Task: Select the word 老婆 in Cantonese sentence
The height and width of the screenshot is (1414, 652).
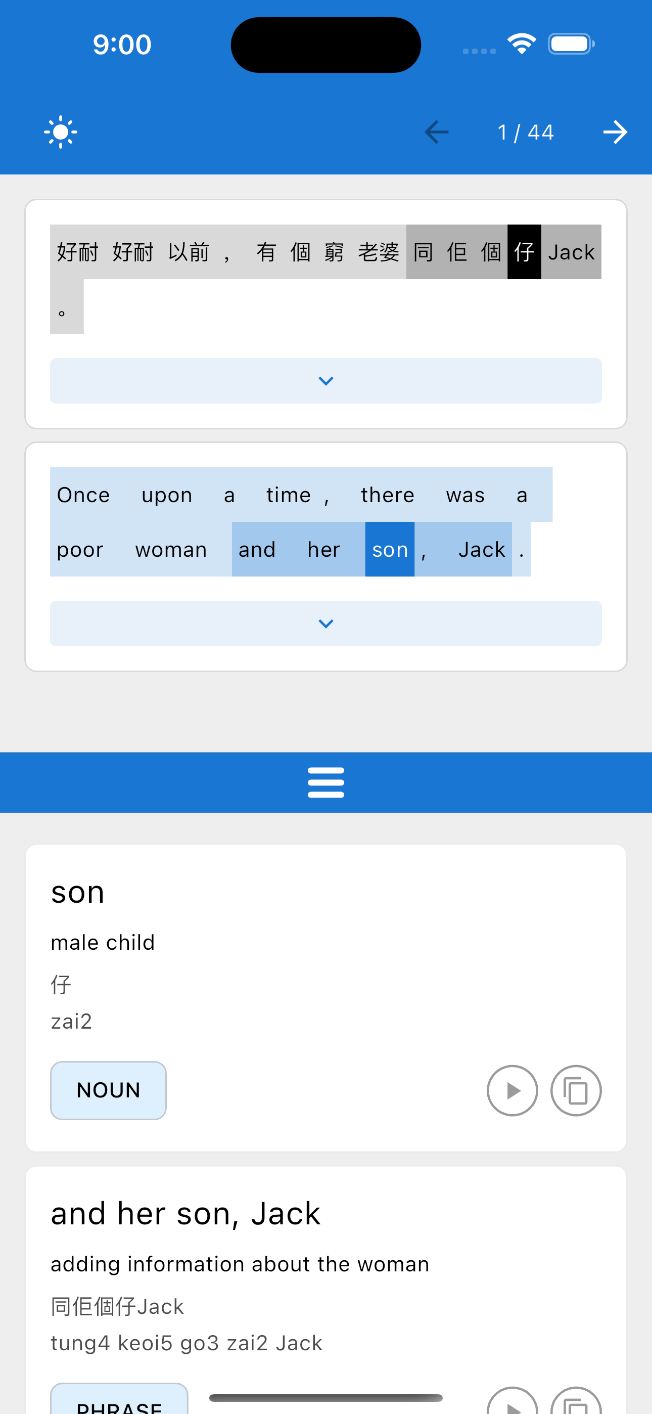Action: [379, 252]
